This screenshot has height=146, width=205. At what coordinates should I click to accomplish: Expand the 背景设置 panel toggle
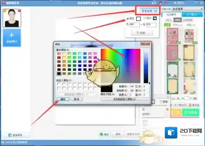[x=155, y=11]
